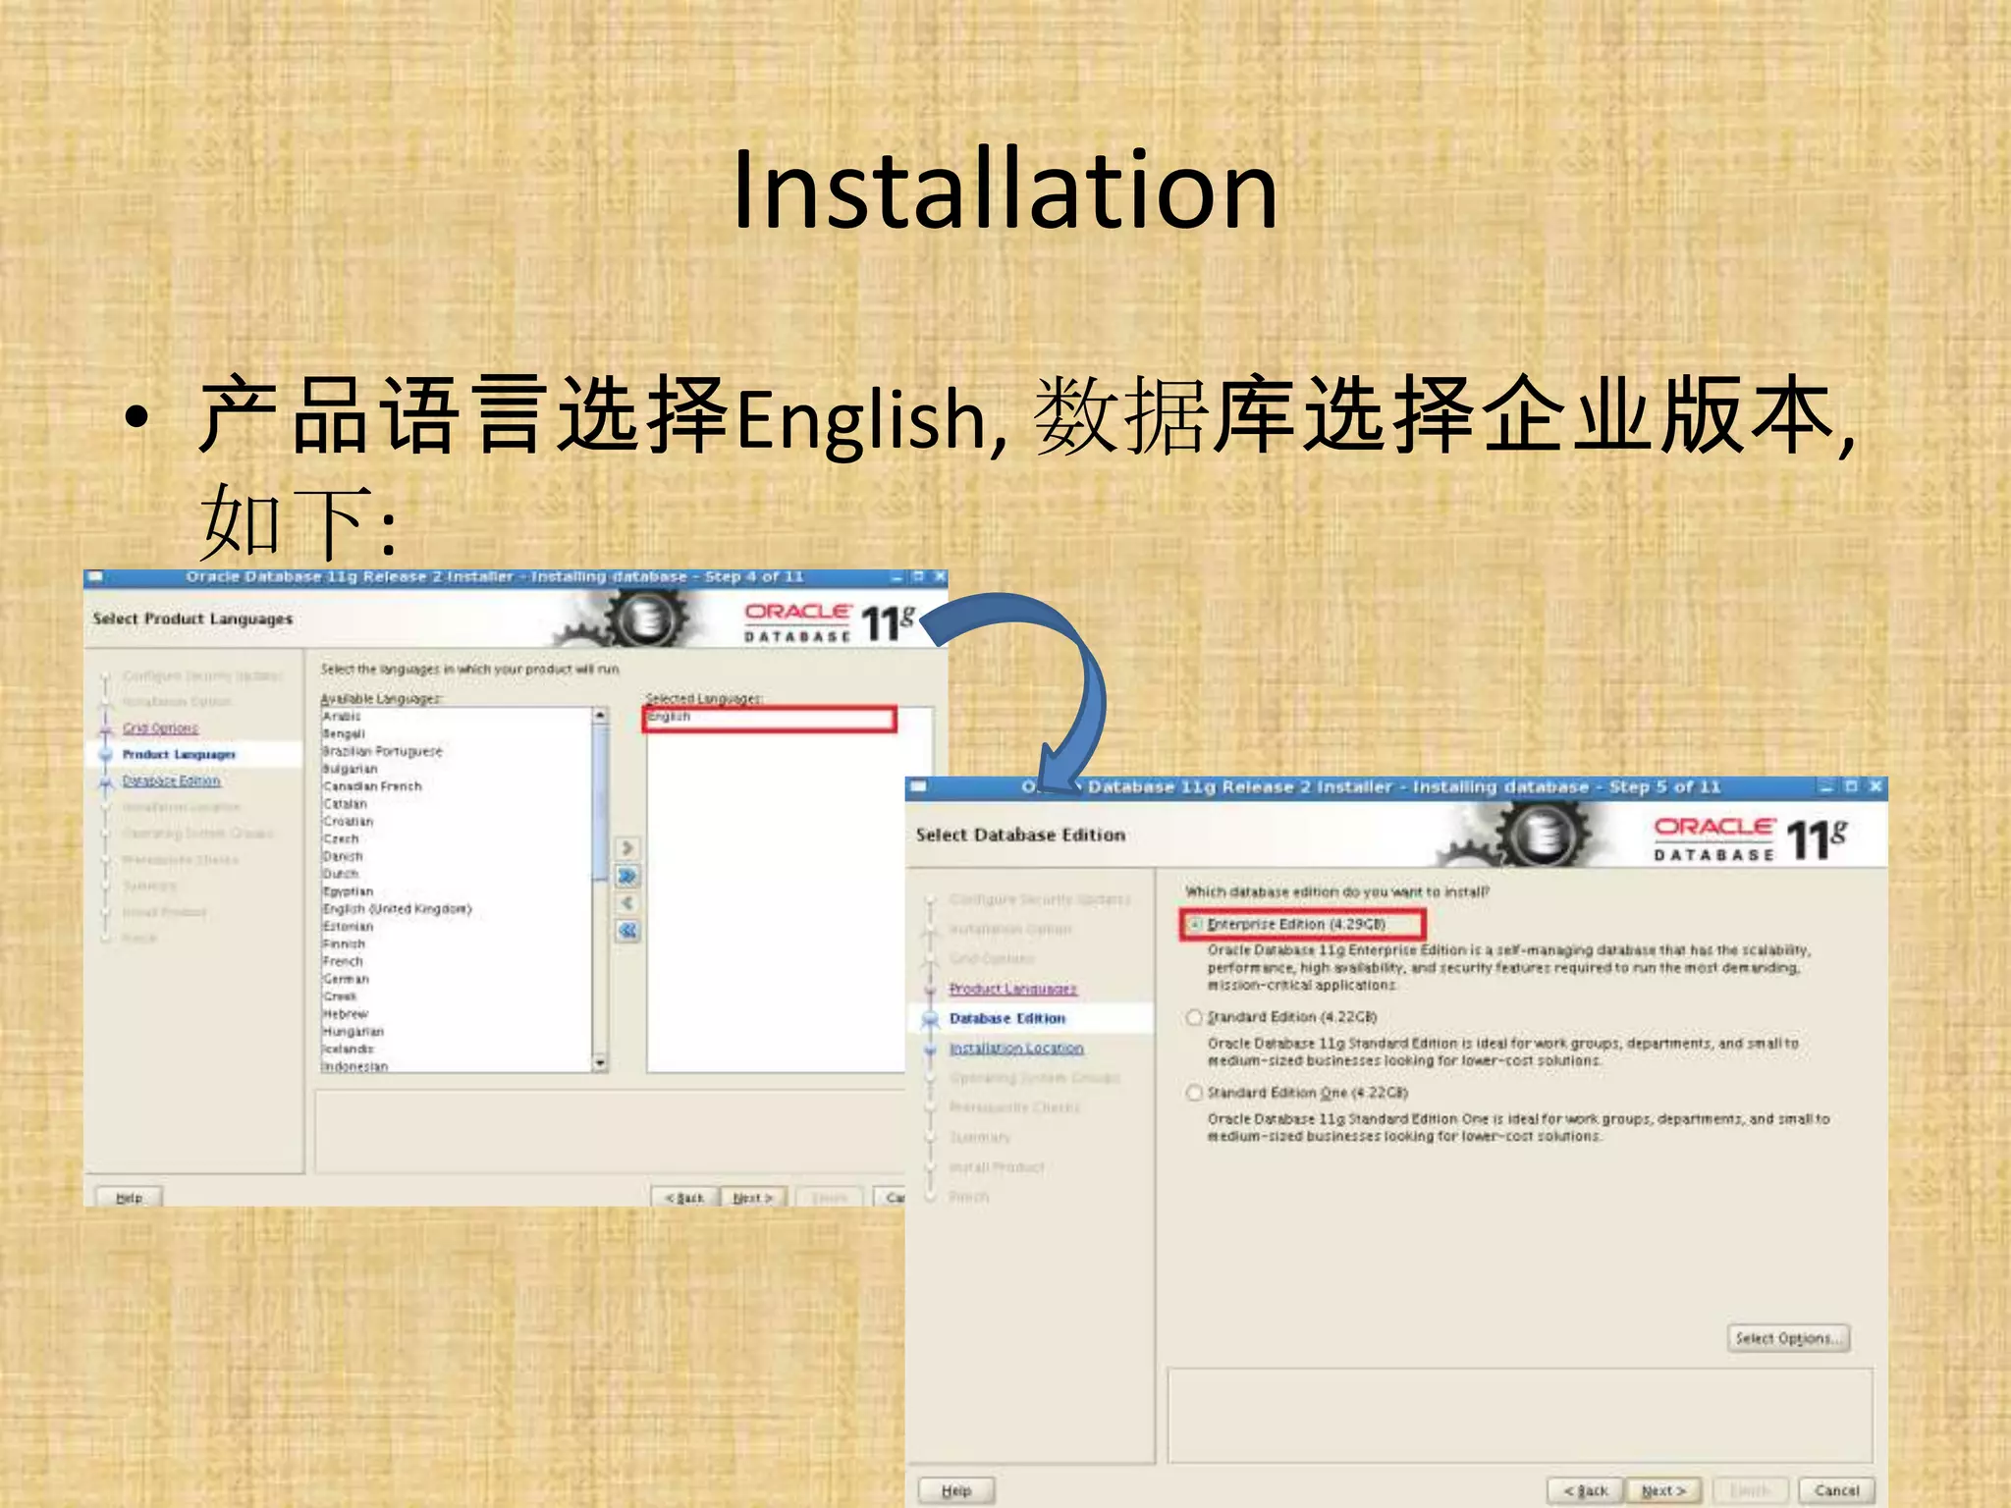Open Database Edition step in Step 4 sidebar
The height and width of the screenshot is (1508, 2011).
tap(171, 781)
